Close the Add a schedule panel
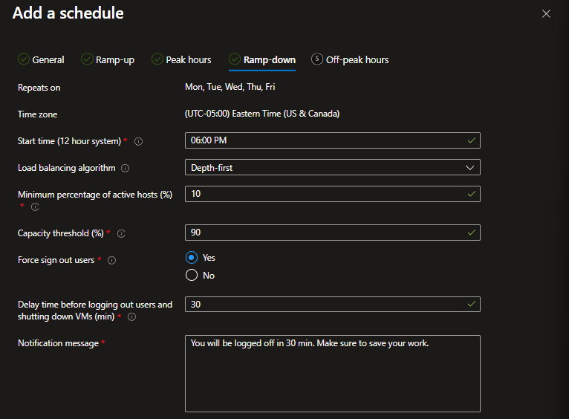This screenshot has width=569, height=419. tap(546, 13)
